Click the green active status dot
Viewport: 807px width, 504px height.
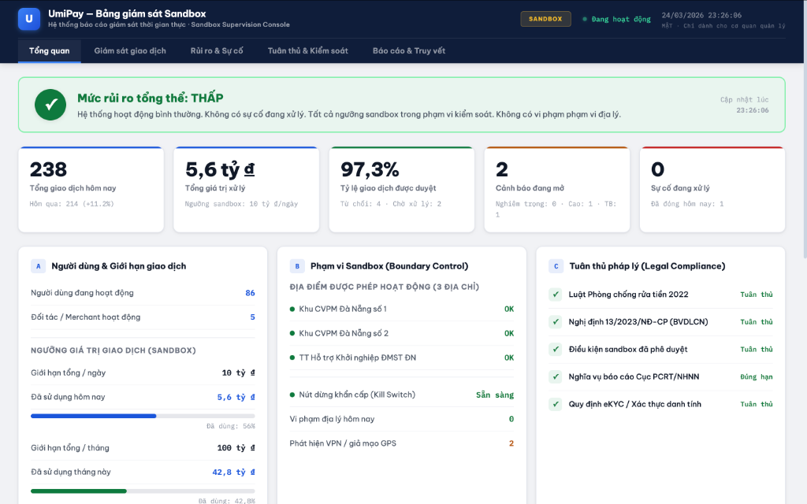585,19
